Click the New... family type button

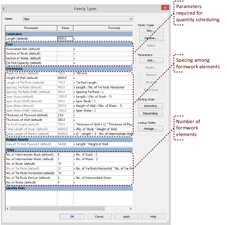pos(151,31)
